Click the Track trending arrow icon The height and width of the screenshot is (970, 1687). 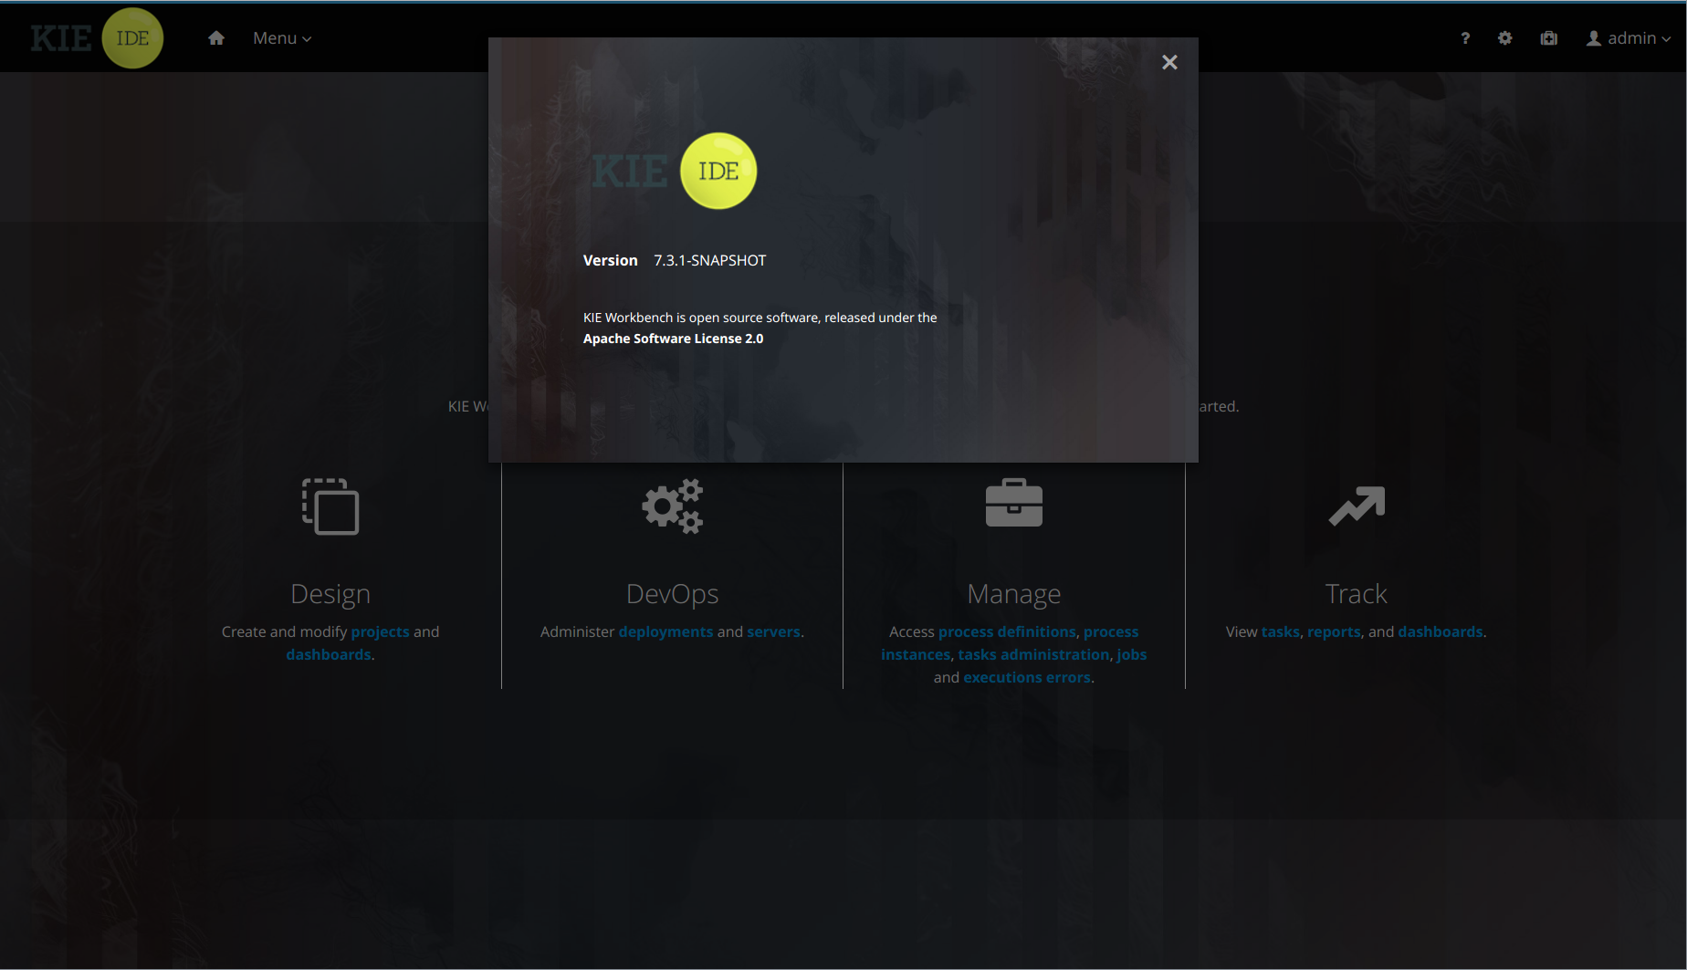pyautogui.click(x=1357, y=506)
